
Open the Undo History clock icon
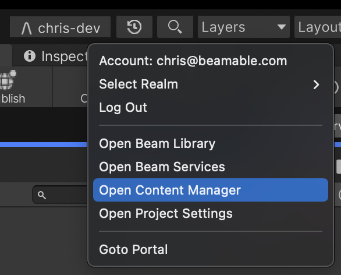tap(134, 27)
